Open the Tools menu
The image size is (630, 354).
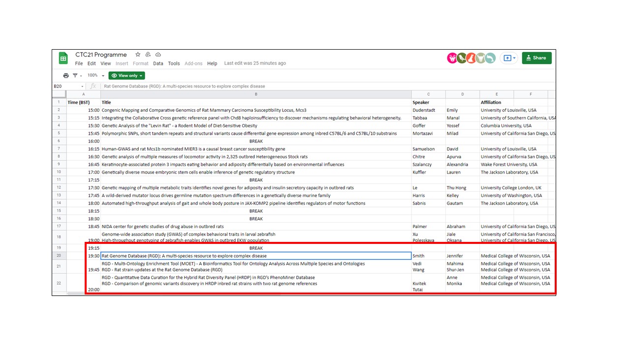click(174, 63)
